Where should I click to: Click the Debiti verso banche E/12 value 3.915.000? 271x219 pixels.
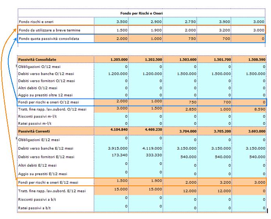pos(118,148)
